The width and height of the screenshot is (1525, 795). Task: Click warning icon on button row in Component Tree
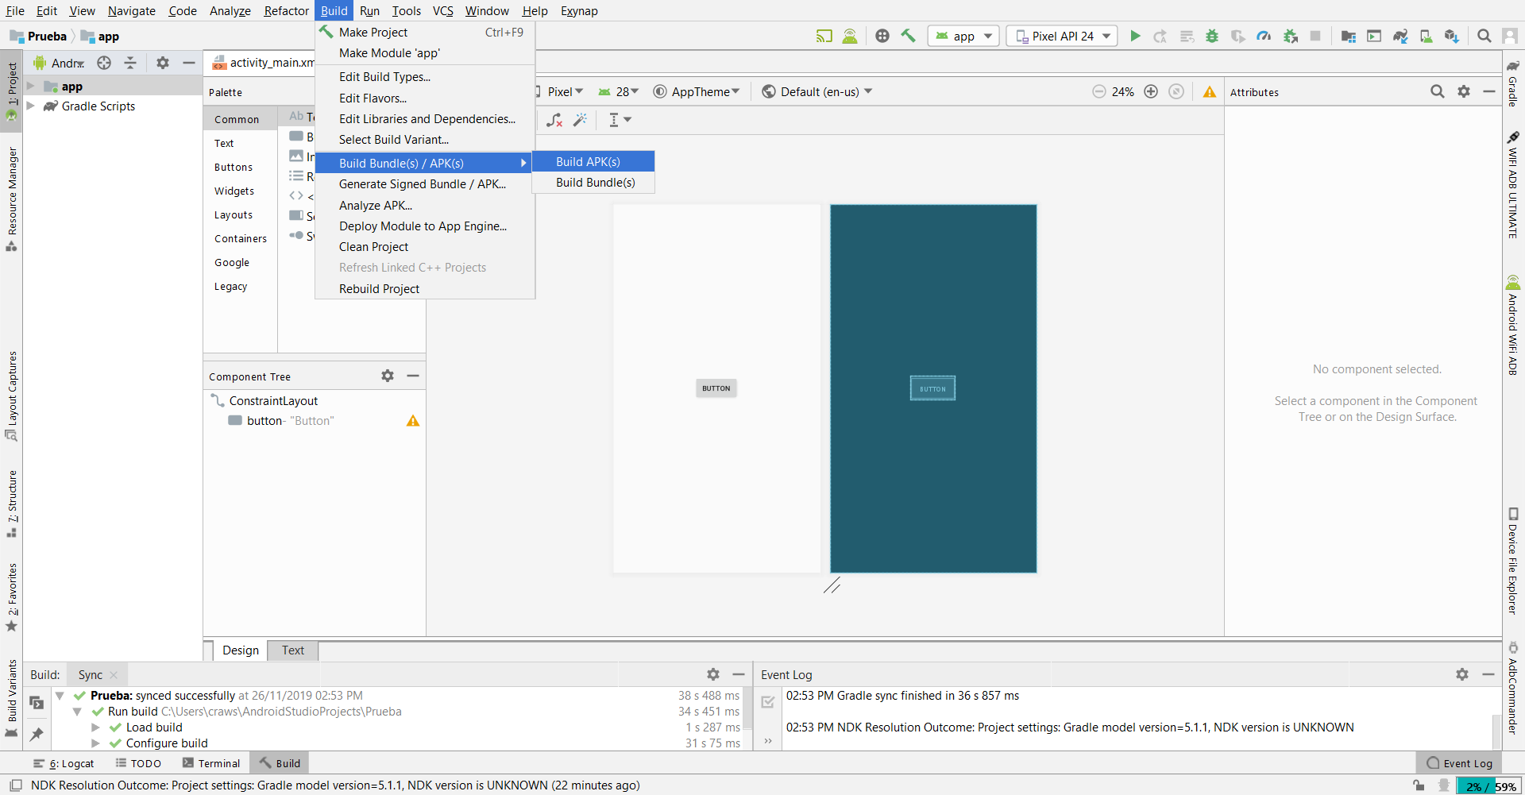pos(413,421)
